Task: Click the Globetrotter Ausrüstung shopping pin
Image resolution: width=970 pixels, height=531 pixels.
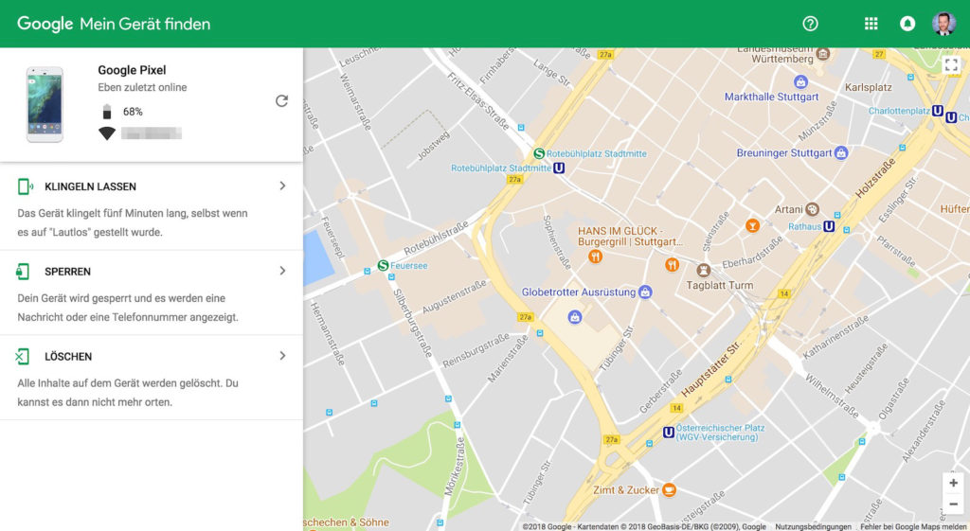Action: pos(645,292)
